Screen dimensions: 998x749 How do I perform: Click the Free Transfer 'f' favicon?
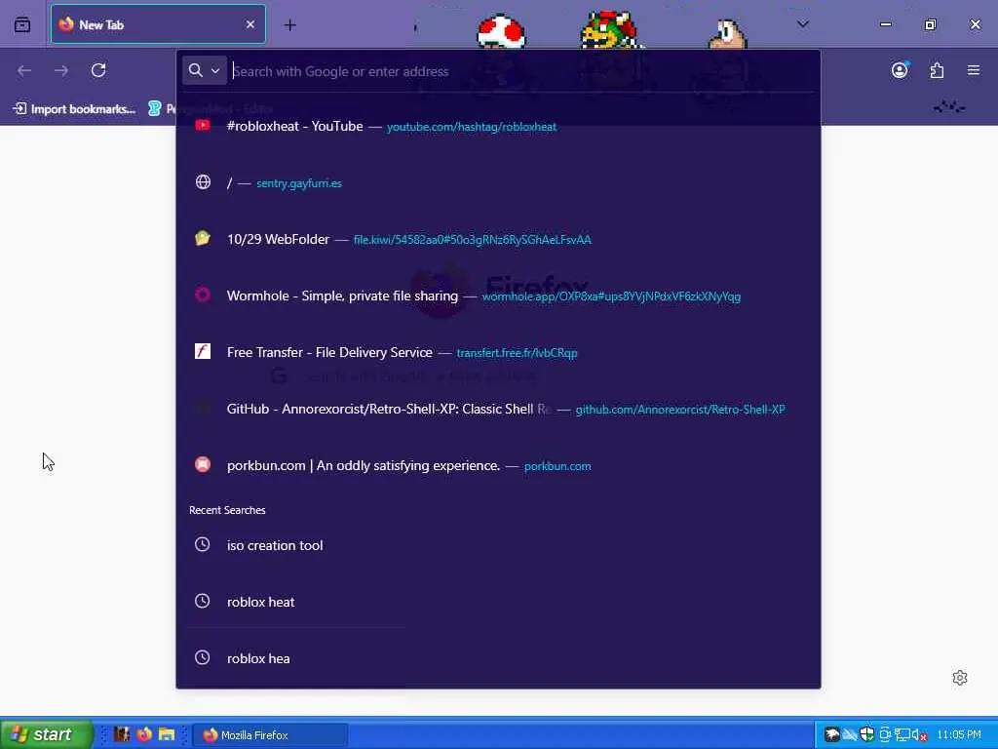tap(203, 351)
